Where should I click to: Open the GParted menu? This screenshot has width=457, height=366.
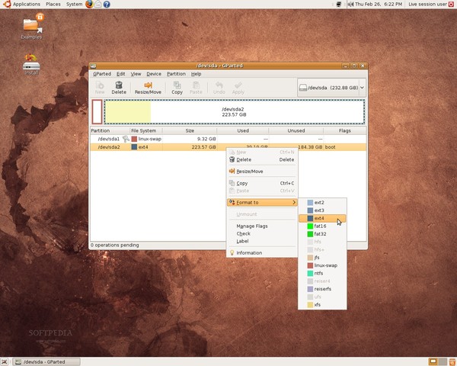pyautogui.click(x=102, y=74)
